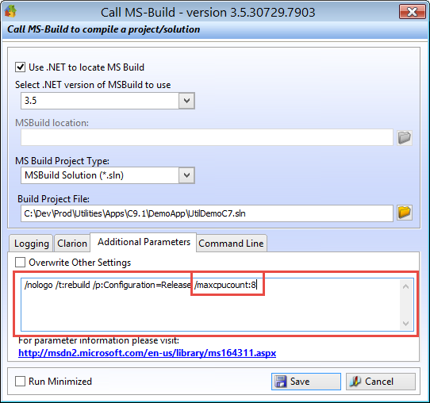Select the MSBuild Solution (*.sln) combo box
430x403 pixels.
click(108, 175)
